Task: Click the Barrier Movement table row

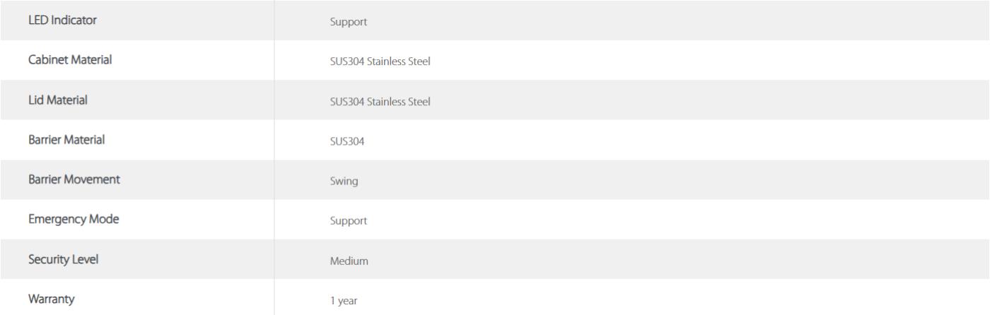Action: coord(495,179)
